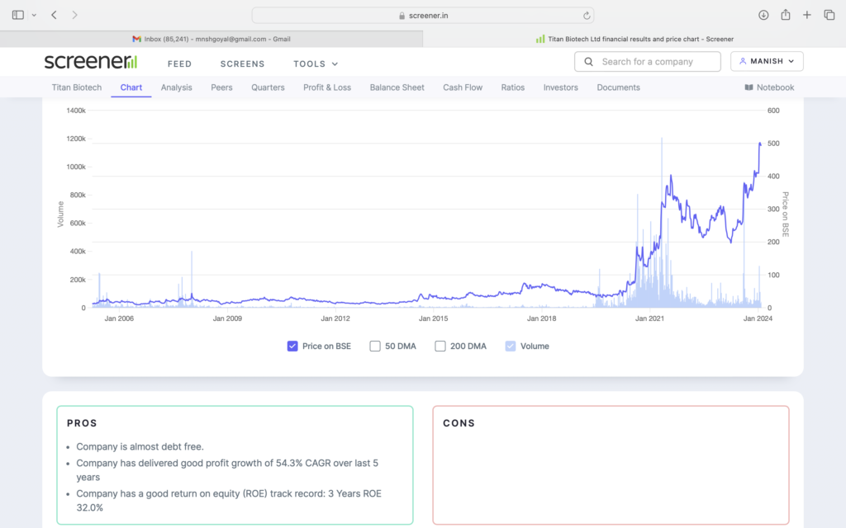846x528 pixels.
Task: Toggle the Safari sidebar icon
Action: click(x=18, y=15)
